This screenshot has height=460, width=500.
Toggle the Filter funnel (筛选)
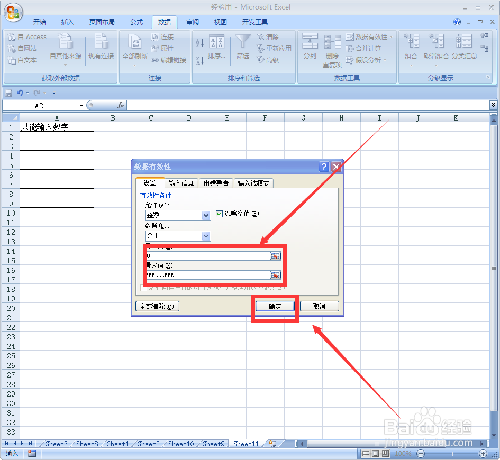coord(243,47)
